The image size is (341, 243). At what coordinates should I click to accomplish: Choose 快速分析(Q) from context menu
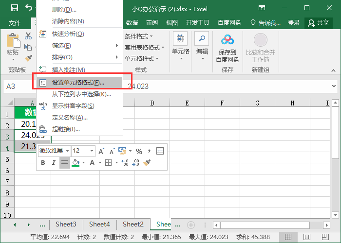pyautogui.click(x=79, y=34)
